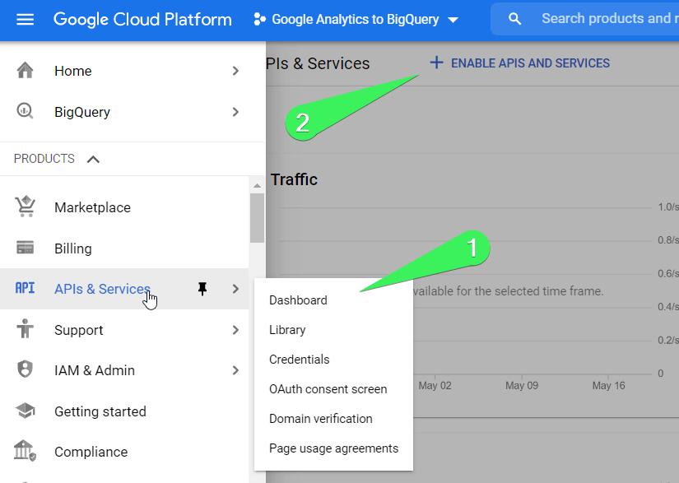The width and height of the screenshot is (679, 483).
Task: Click the Marketplace cart icon
Action: pyautogui.click(x=26, y=207)
